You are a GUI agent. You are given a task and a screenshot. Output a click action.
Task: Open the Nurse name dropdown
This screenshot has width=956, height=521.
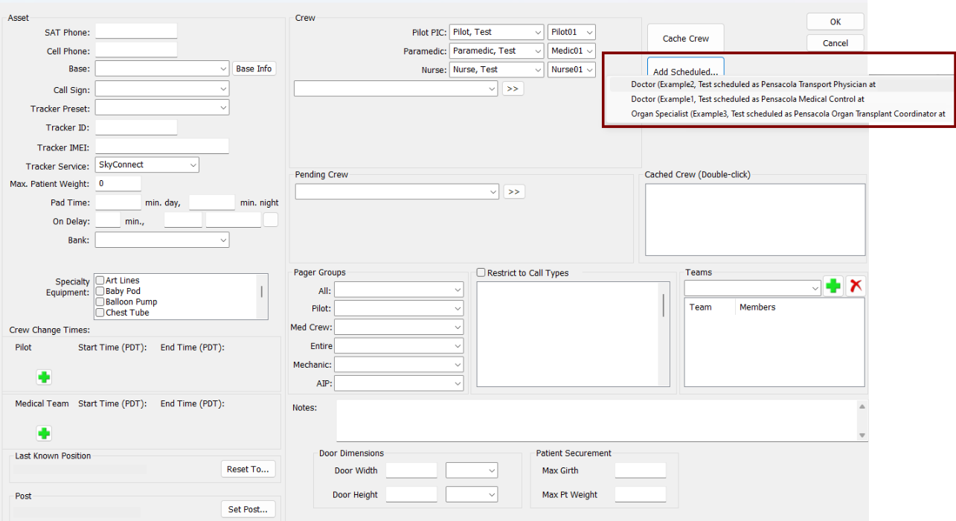[x=496, y=69]
